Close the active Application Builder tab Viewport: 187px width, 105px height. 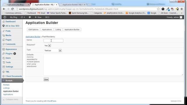click(x=56, y=5)
